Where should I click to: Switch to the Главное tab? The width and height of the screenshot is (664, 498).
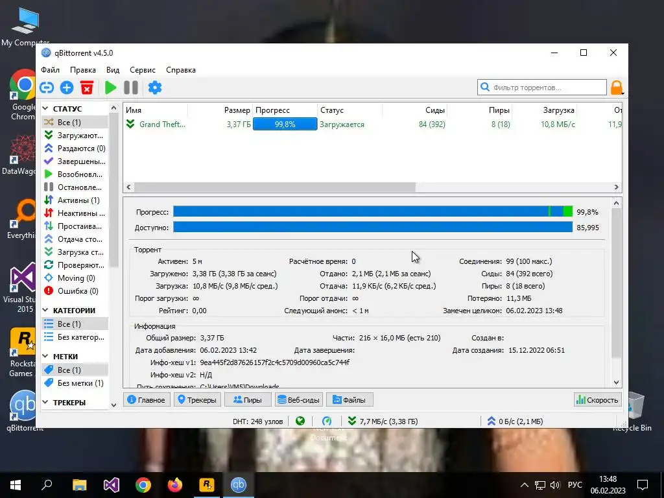pyautogui.click(x=147, y=399)
